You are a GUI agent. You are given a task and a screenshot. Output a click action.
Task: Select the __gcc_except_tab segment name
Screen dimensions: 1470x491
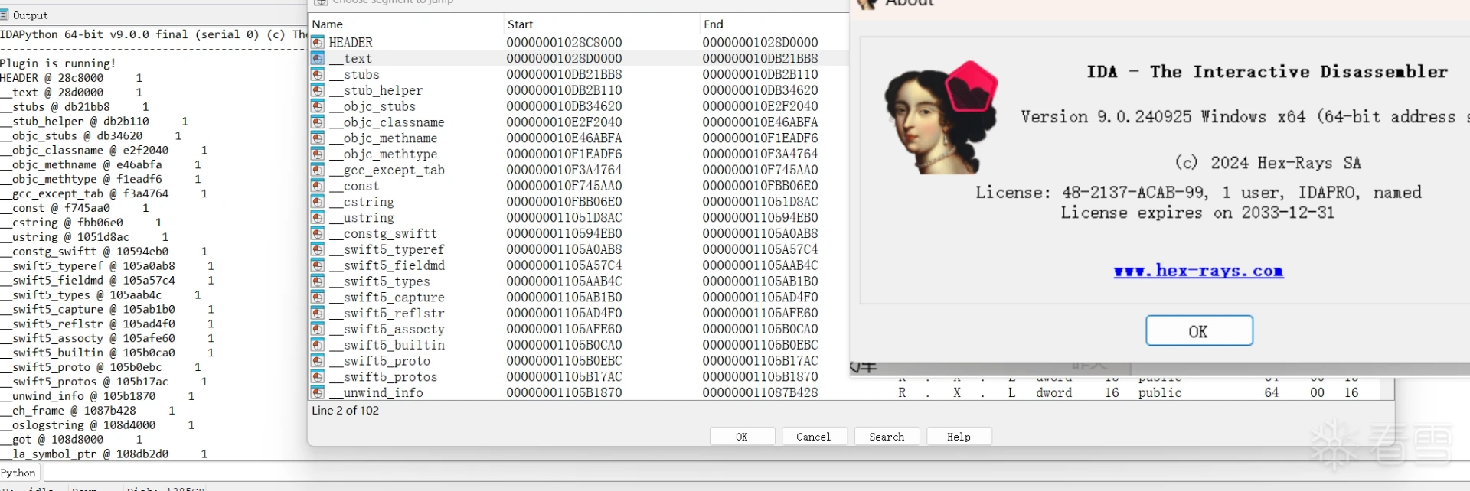pos(387,170)
